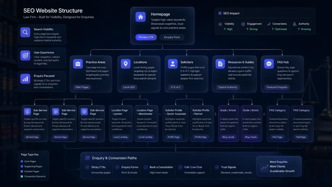The width and height of the screenshot is (332, 187).
Task: Click the SEO Website Structure heading
Action: [x=53, y=11]
